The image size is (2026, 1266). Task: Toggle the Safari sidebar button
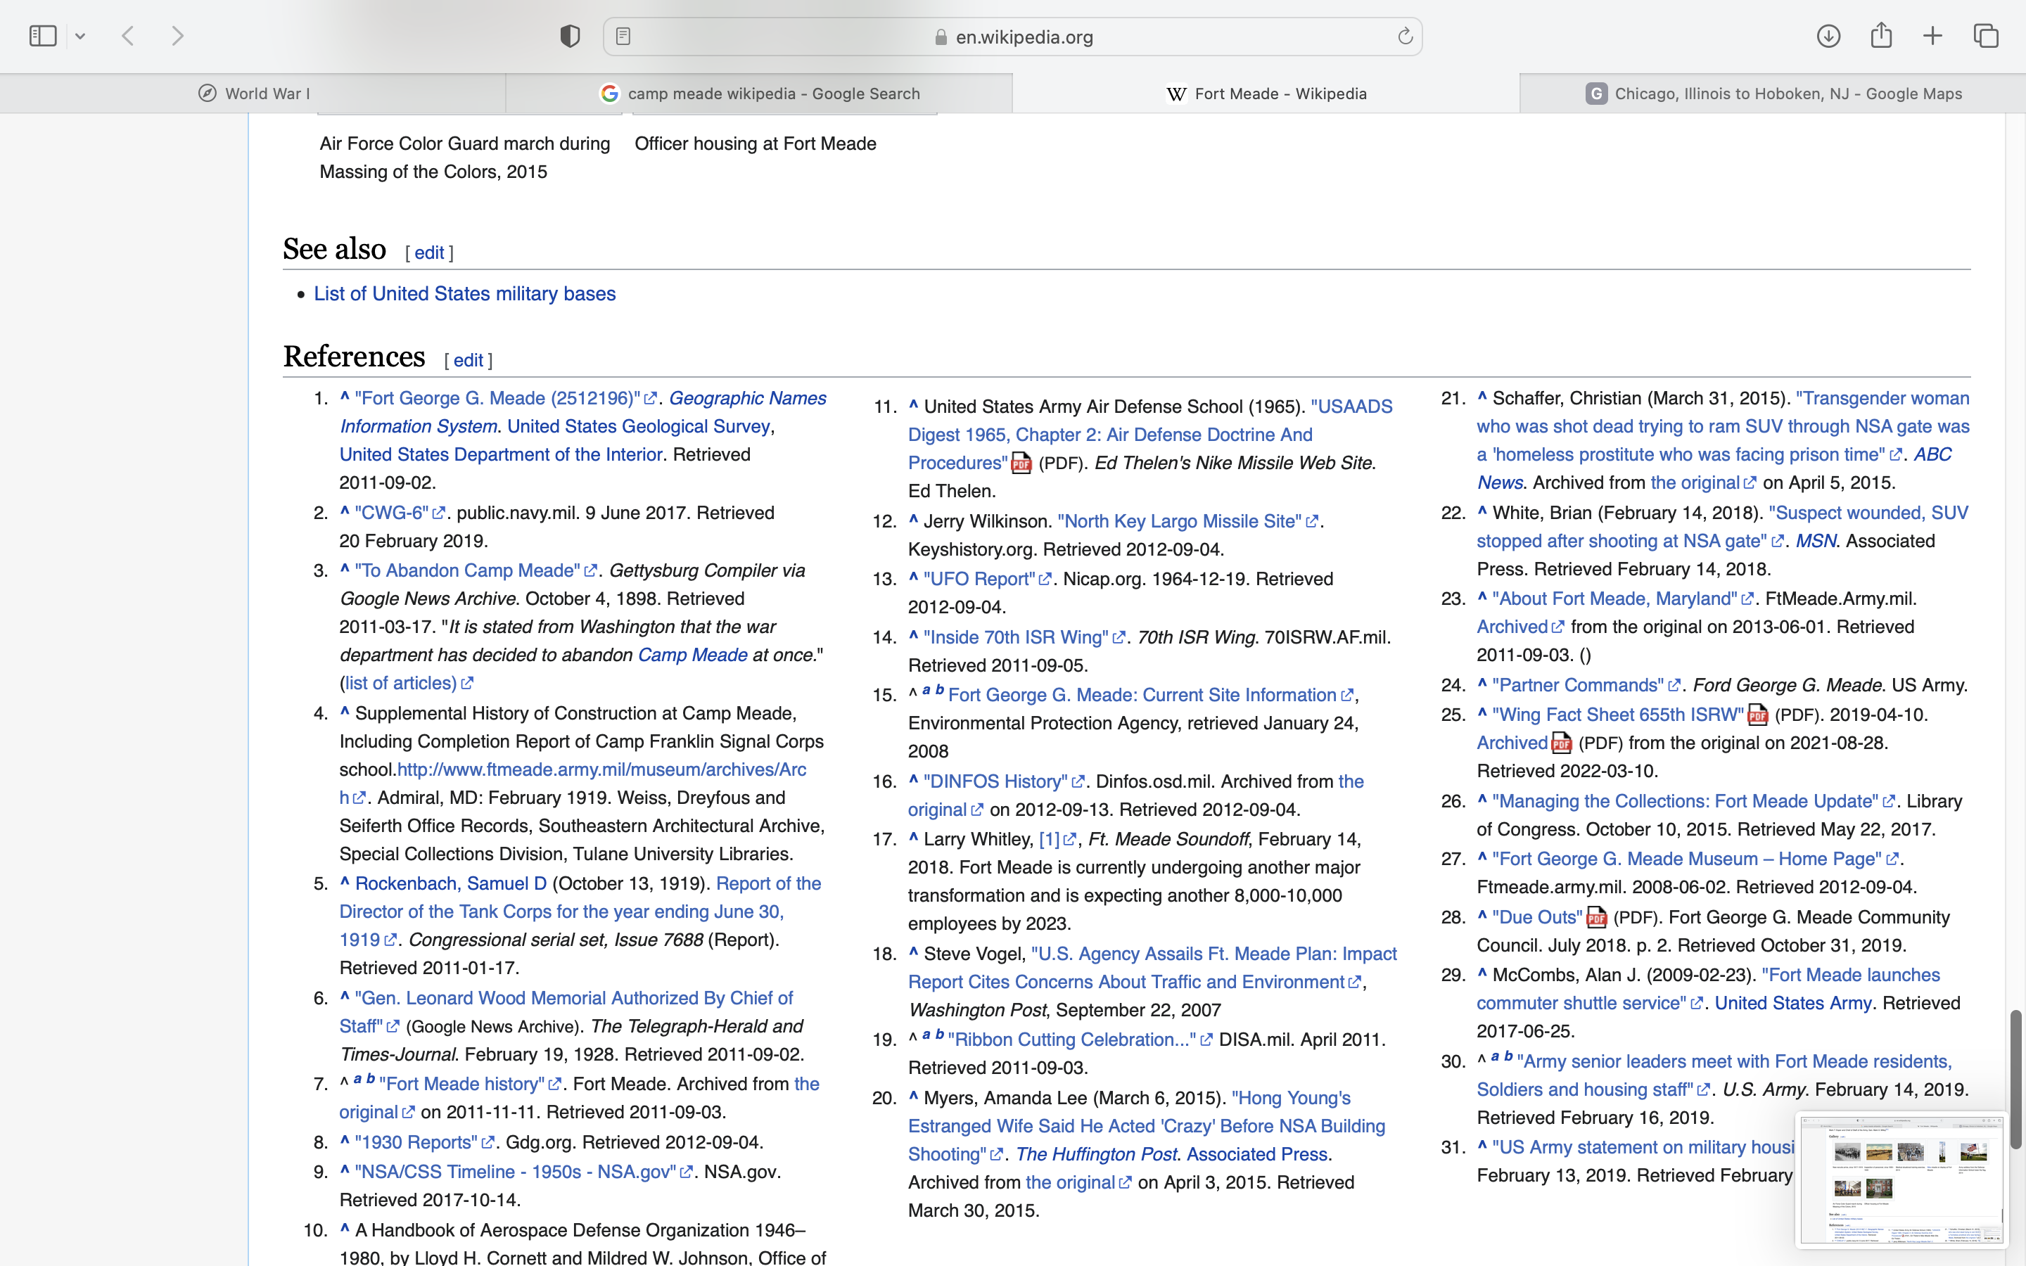(43, 36)
